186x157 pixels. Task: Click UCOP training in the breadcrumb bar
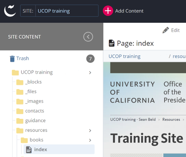coord(125,57)
